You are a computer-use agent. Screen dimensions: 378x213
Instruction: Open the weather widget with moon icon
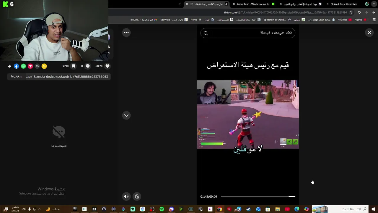click(x=52, y=209)
